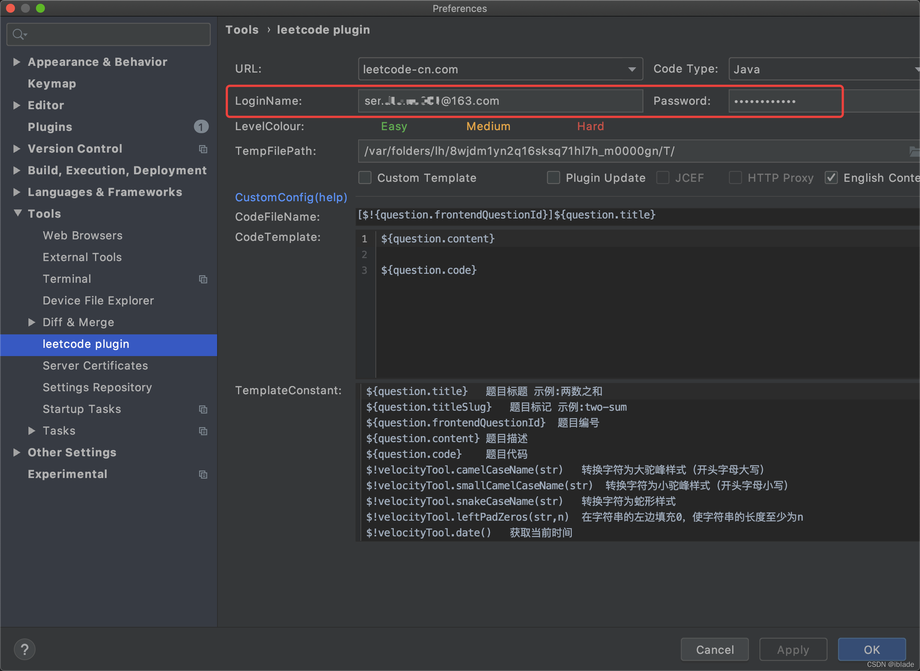Image resolution: width=920 pixels, height=671 pixels.
Task: Click the search magnifier icon in sidebar
Action: (18, 34)
